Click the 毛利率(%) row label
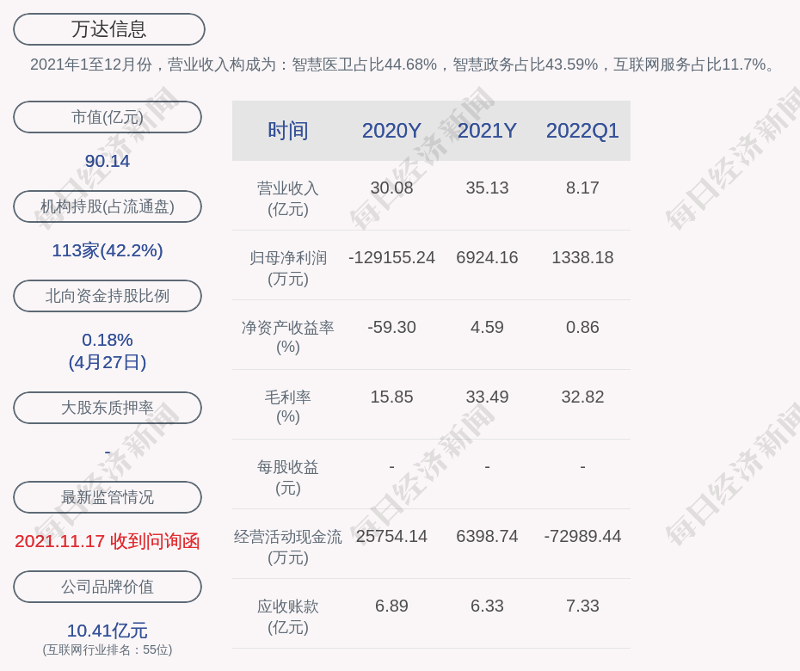Image resolution: width=800 pixels, height=671 pixels. click(x=288, y=407)
